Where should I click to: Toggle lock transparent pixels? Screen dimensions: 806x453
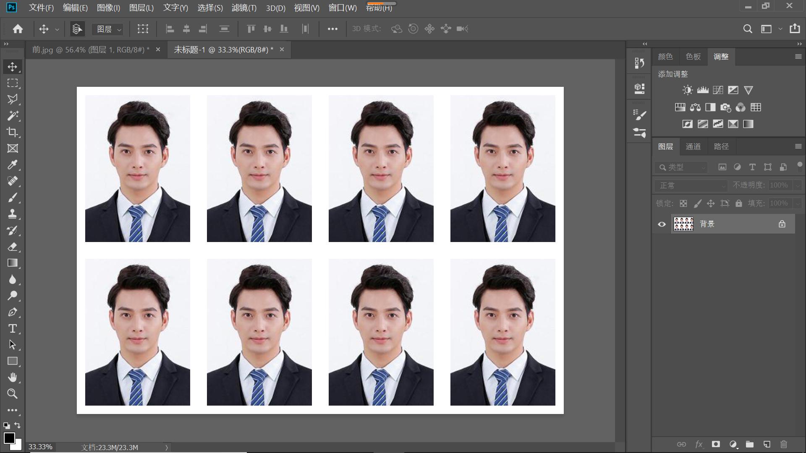683,203
